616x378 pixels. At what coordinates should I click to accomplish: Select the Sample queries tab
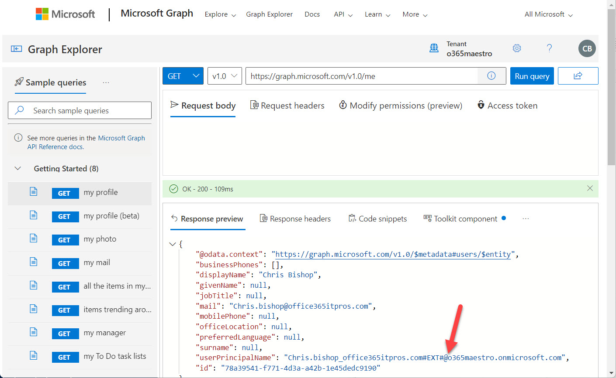click(x=51, y=82)
